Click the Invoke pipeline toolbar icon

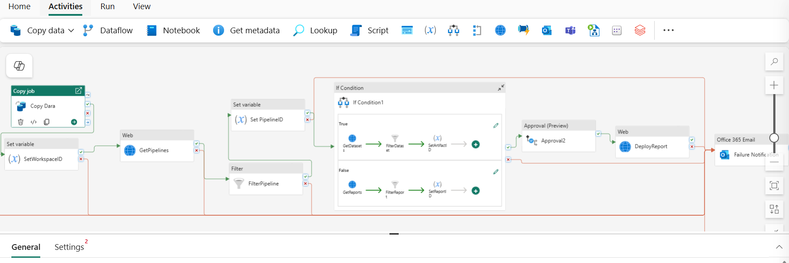(593, 30)
